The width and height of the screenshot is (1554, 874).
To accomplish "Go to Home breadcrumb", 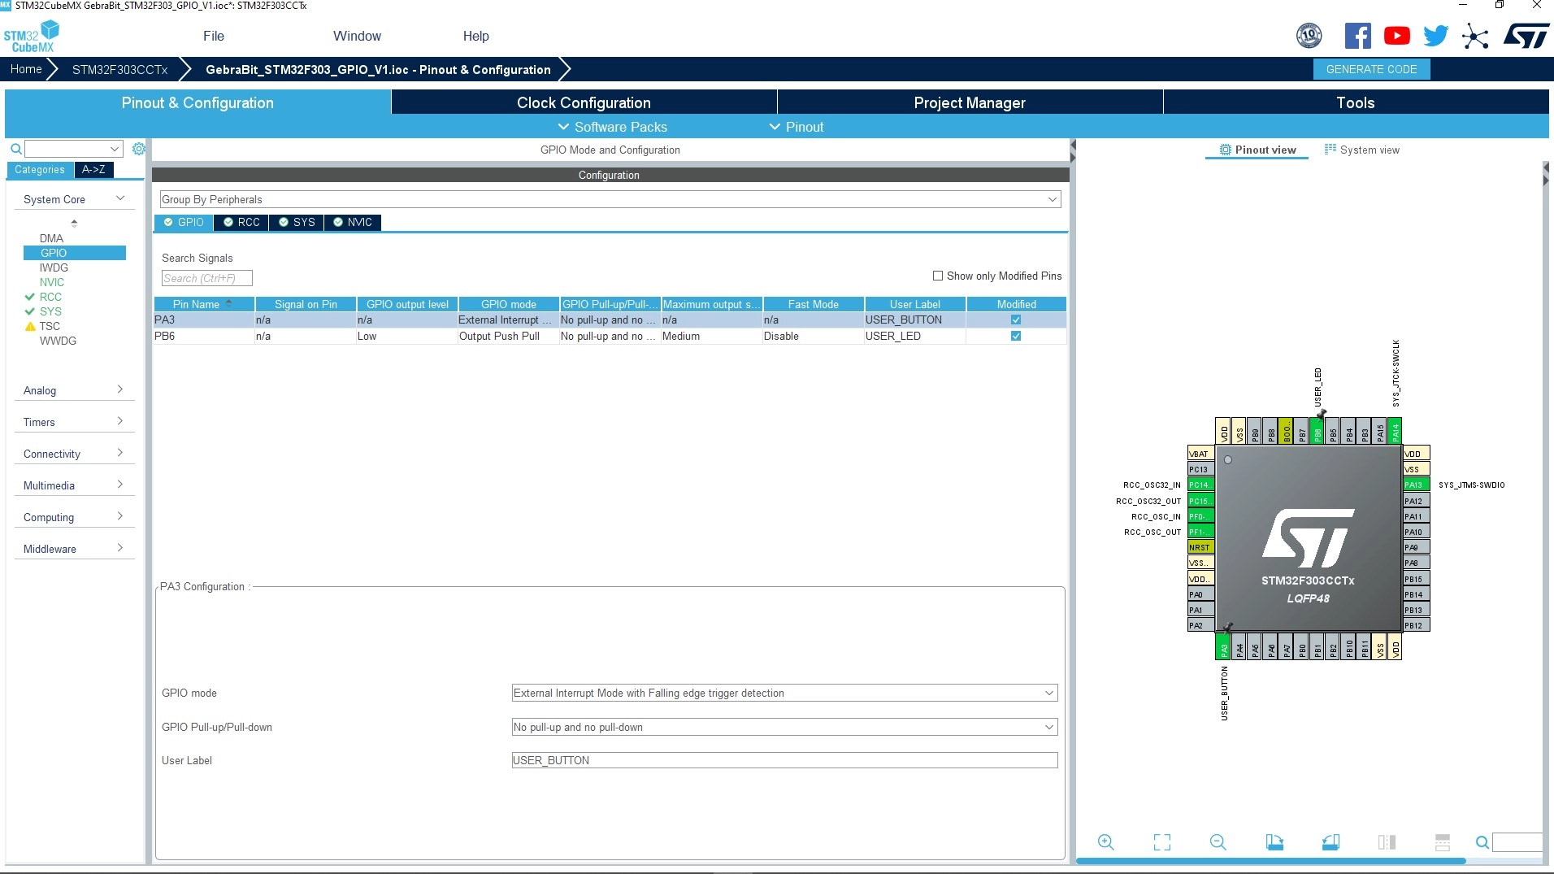I will point(26,69).
